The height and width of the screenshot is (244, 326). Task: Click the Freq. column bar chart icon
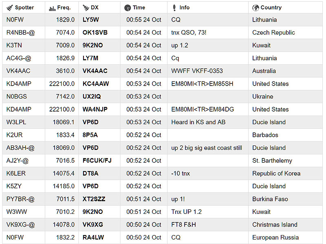pyautogui.click(x=52, y=8)
